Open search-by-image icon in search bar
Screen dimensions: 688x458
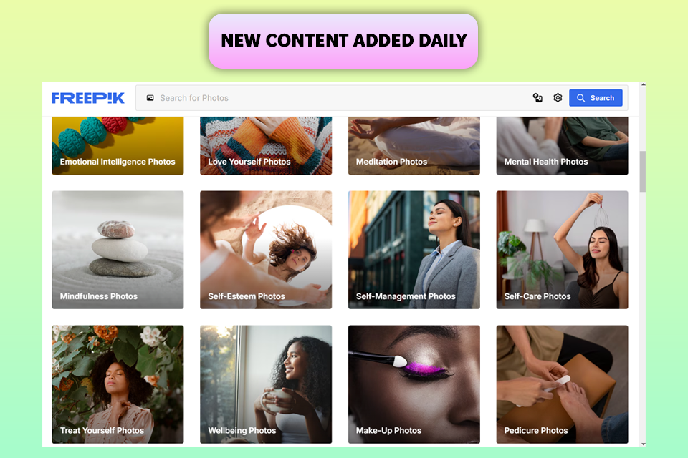537,98
